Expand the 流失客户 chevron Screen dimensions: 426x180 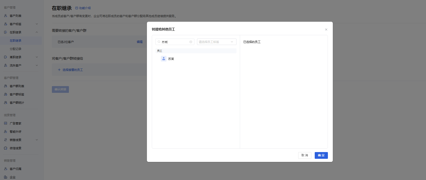pos(37,65)
